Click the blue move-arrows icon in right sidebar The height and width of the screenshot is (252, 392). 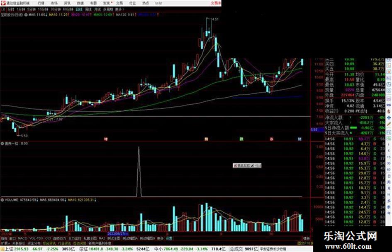pyautogui.click(x=389, y=118)
